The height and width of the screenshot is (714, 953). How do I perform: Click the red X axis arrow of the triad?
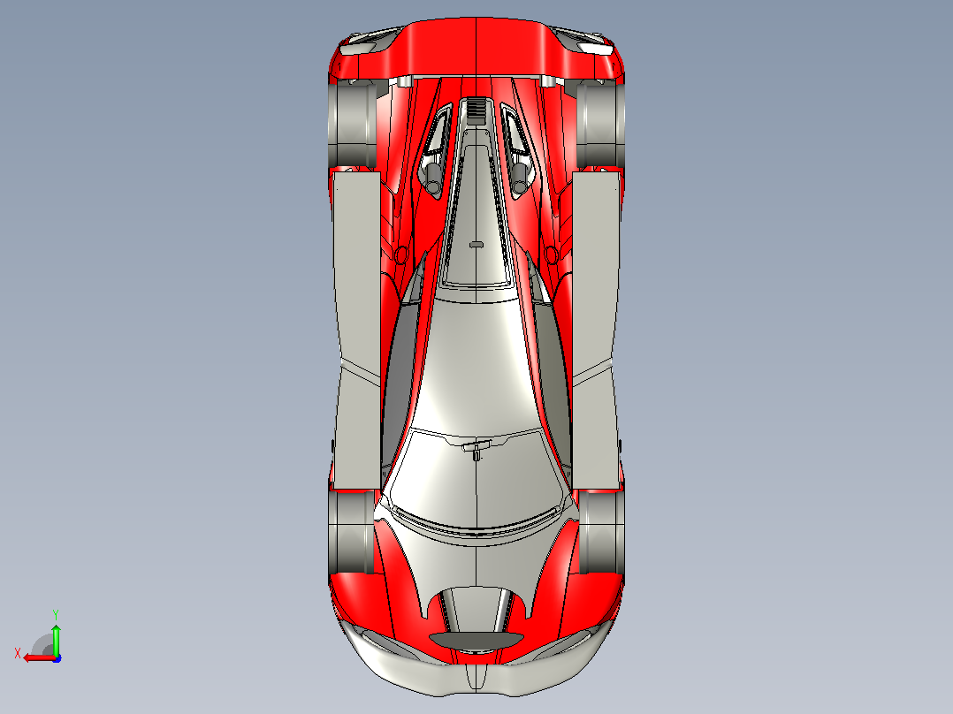pyautogui.click(x=38, y=658)
